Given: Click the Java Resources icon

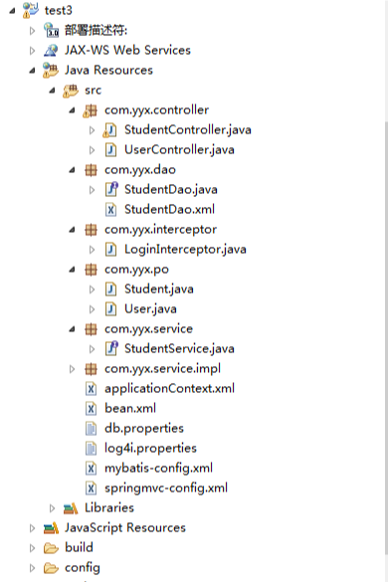Looking at the screenshot, I should pyautogui.click(x=51, y=70).
